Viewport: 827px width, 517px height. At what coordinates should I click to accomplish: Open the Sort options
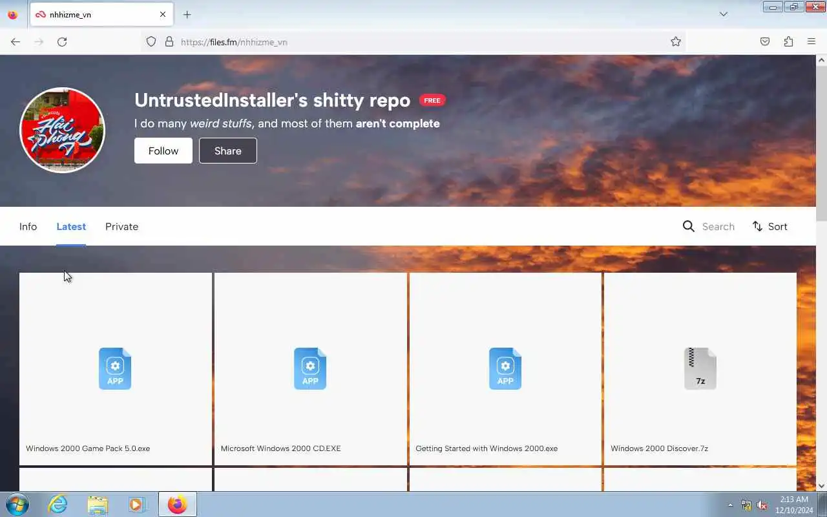(x=769, y=227)
